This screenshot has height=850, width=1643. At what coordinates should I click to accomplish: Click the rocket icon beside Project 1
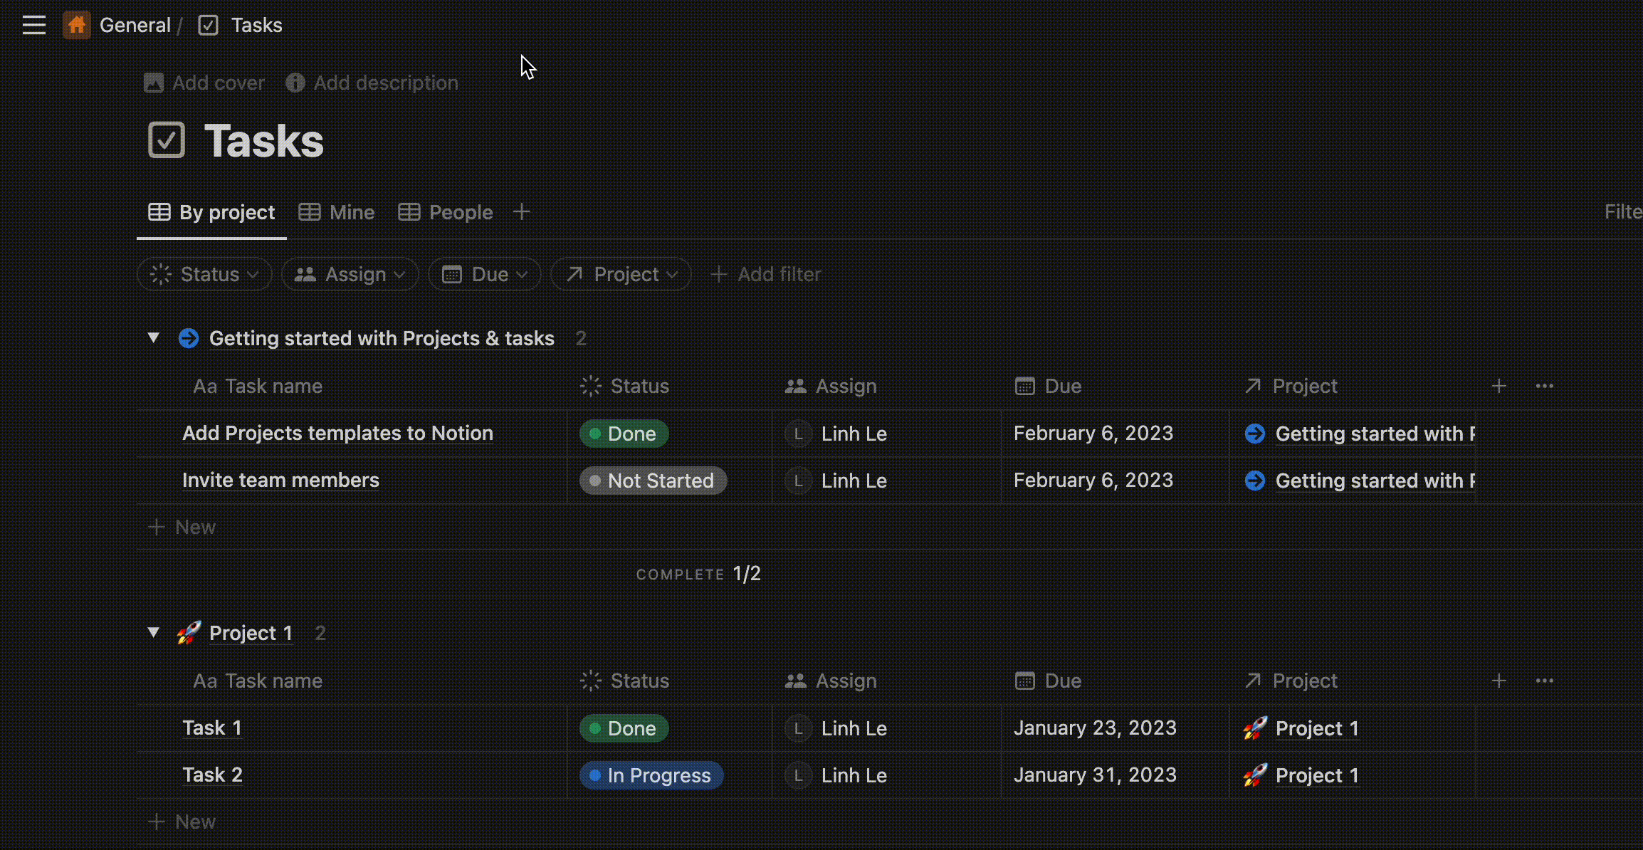pos(188,633)
